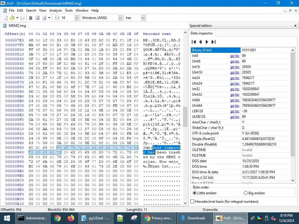Viewport: 299px width, 224px height.
Task: Click the network tray icon
Action: [253, 218]
